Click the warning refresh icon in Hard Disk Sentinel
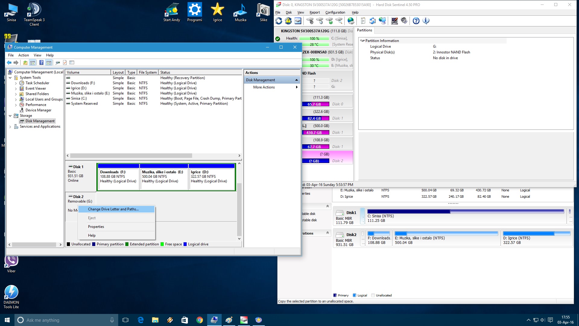 pyautogui.click(x=288, y=21)
